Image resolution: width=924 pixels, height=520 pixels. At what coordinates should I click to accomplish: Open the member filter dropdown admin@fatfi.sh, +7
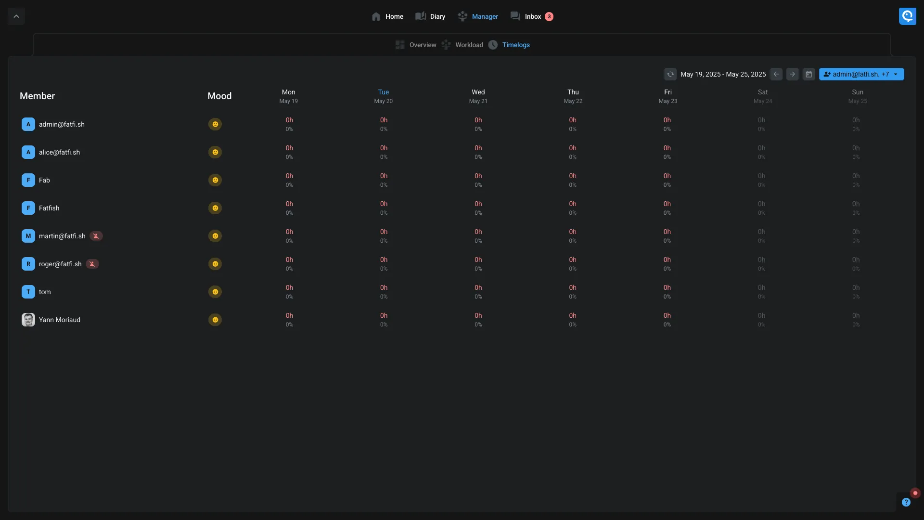[x=861, y=74]
